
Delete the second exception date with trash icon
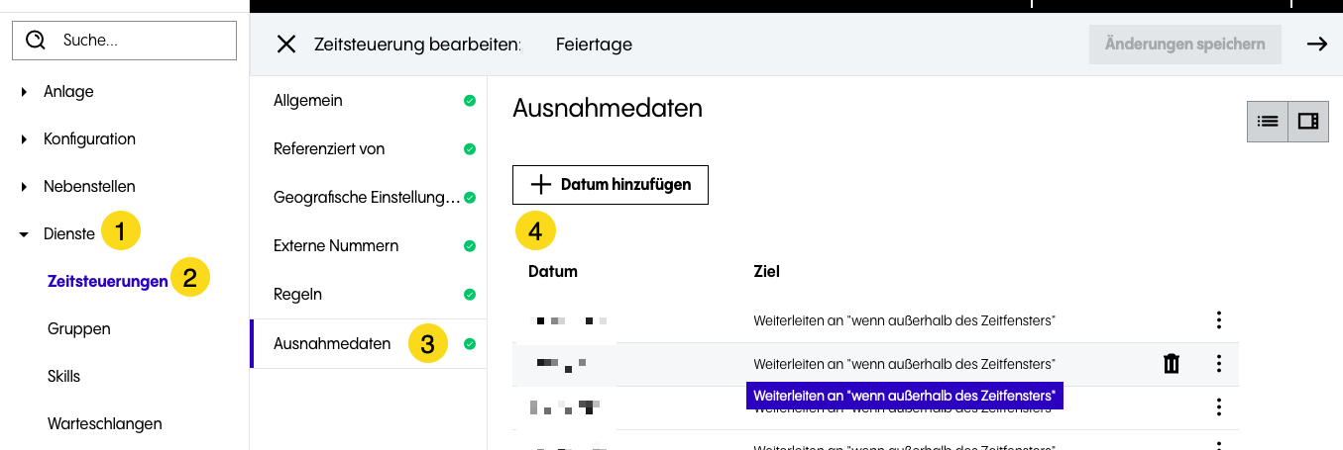coord(1172,364)
